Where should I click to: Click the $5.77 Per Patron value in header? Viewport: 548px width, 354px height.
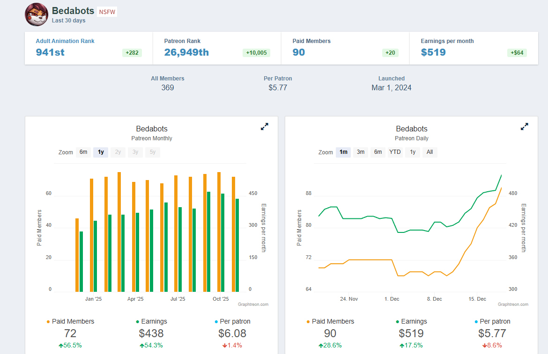click(x=278, y=87)
